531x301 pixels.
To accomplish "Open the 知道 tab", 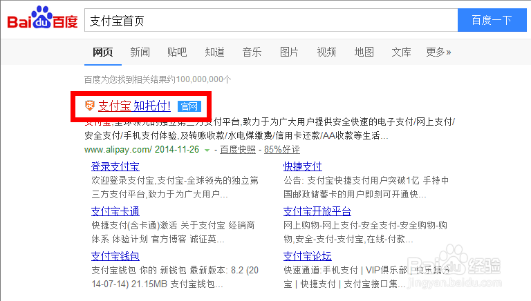I will point(215,52).
